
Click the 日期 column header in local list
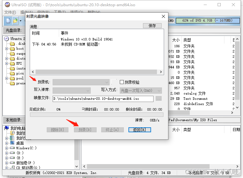236,129
